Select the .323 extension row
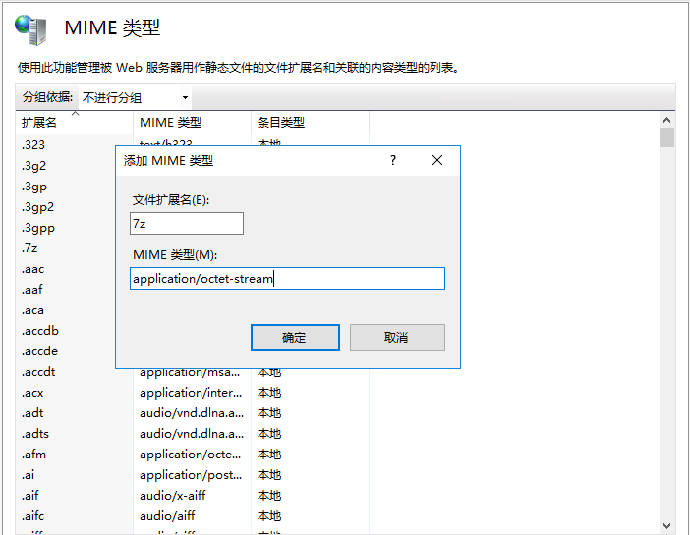690x535 pixels. 33,145
